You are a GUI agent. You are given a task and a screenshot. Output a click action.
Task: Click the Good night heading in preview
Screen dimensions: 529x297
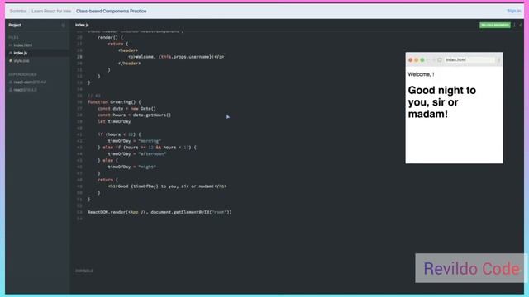click(x=442, y=102)
